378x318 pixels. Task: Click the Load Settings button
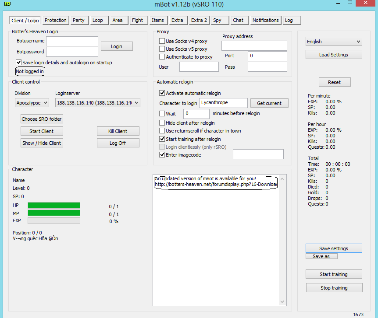(x=334, y=55)
